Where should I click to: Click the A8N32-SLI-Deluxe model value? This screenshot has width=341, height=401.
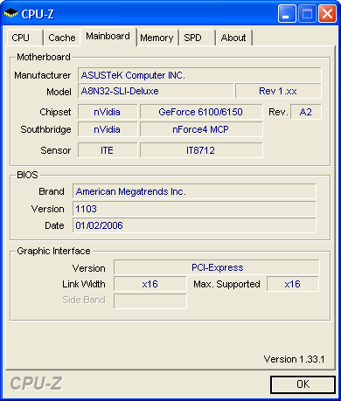(156, 91)
